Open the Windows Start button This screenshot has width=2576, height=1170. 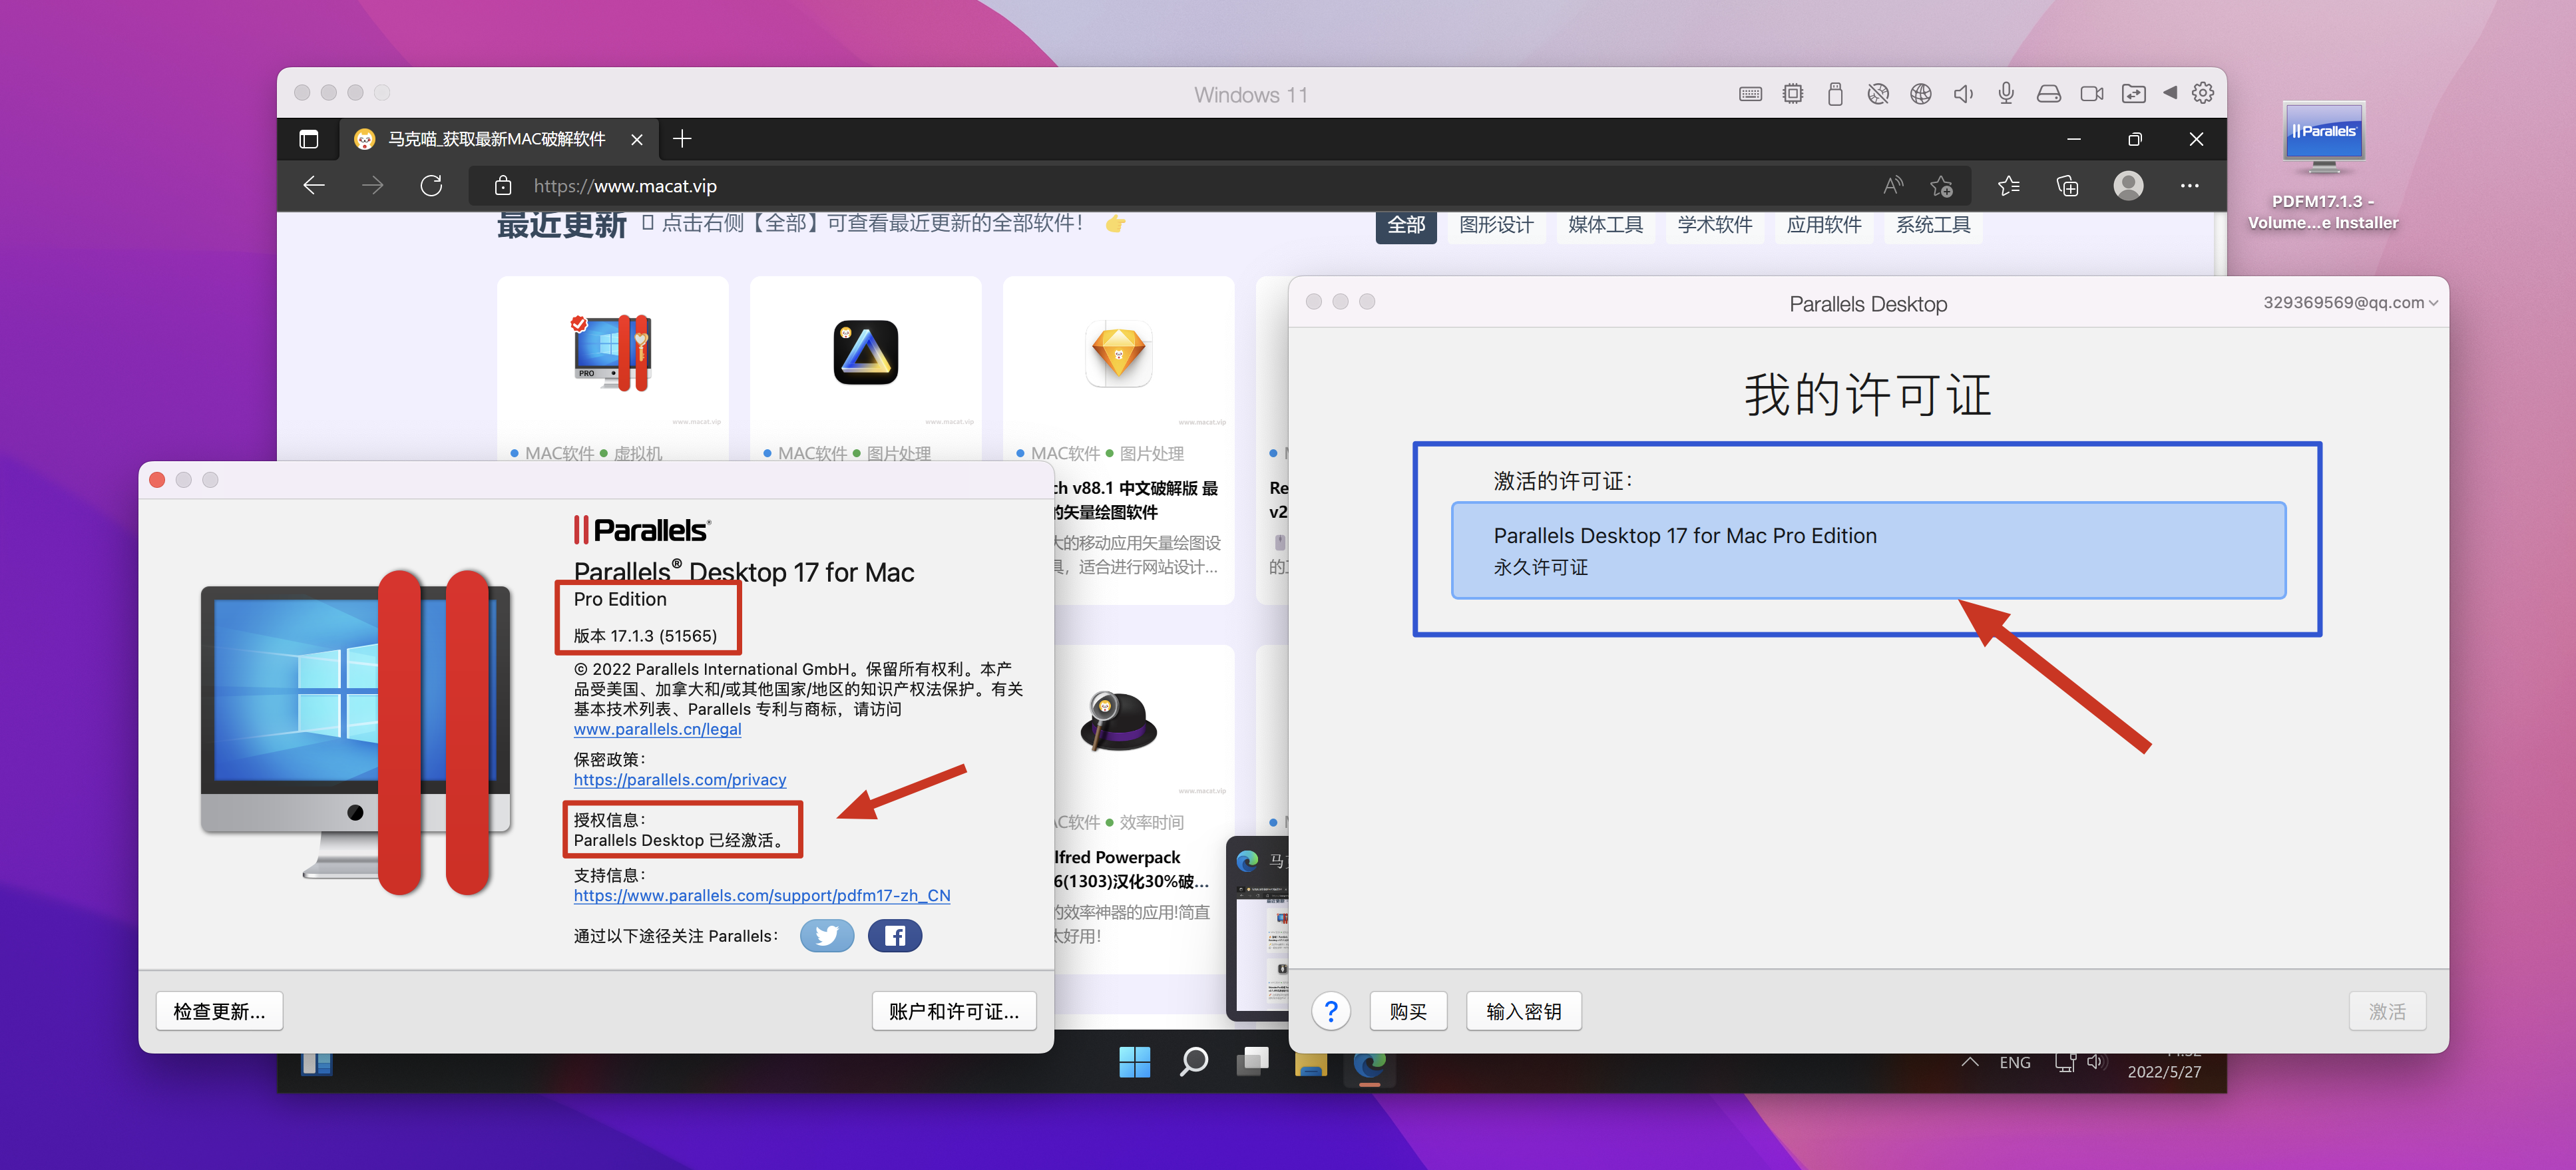pyautogui.click(x=1135, y=1061)
